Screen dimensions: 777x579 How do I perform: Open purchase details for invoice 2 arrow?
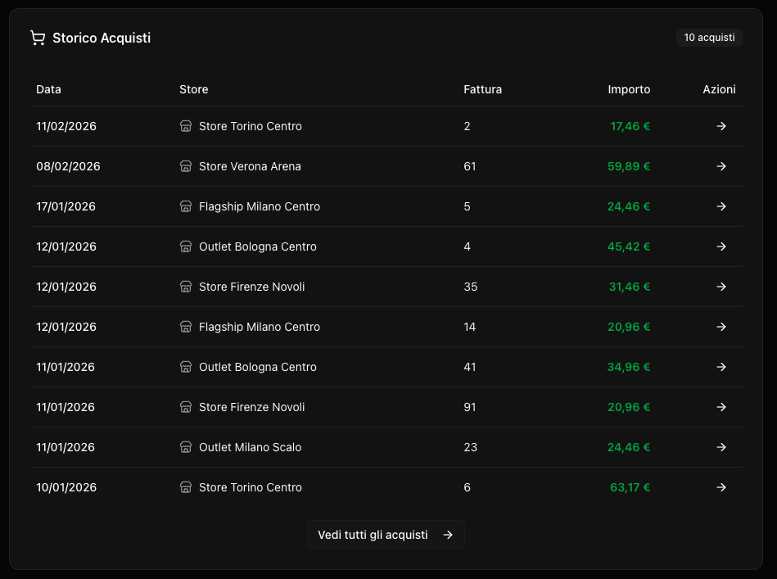click(721, 127)
